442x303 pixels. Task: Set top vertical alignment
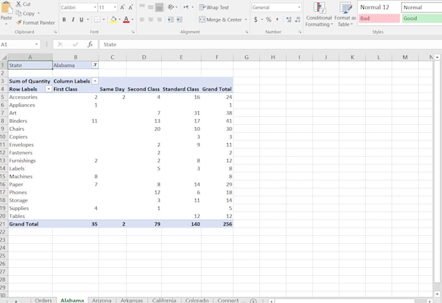[142, 7]
